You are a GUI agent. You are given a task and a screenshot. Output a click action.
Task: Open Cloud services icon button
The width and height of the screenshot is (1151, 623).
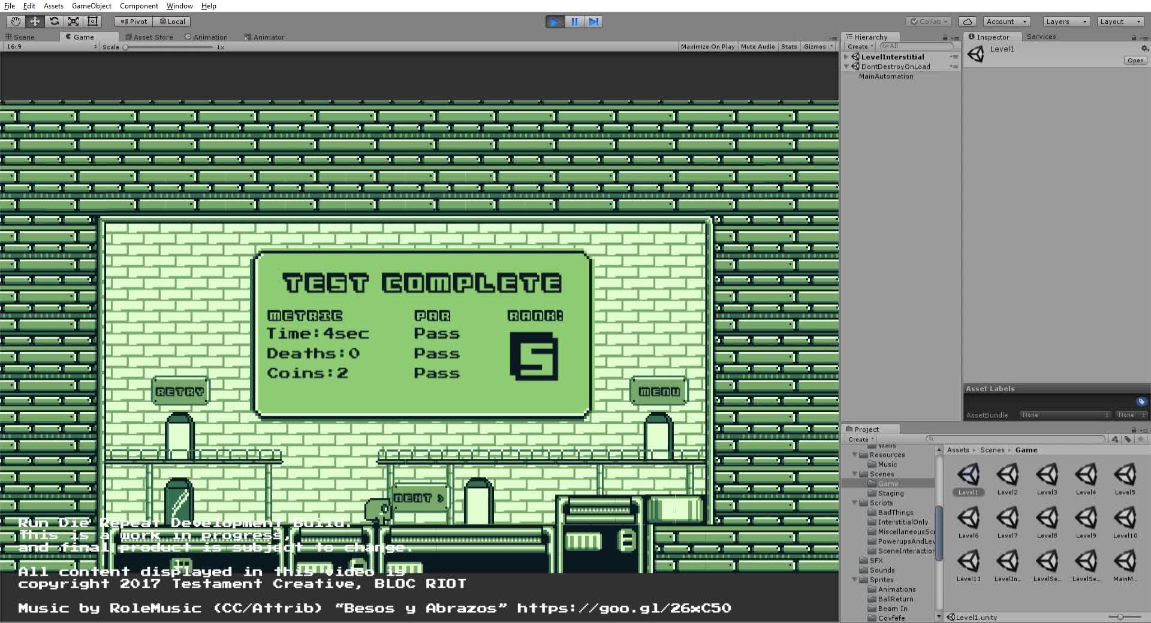(968, 22)
